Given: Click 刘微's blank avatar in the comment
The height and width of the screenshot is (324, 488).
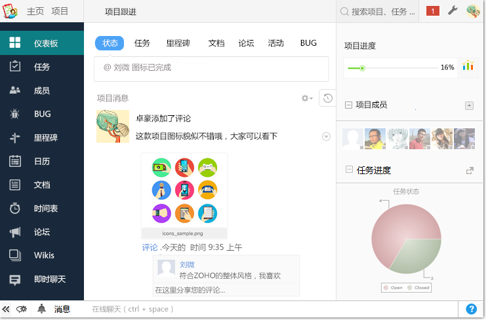Looking at the screenshot, I should click(x=166, y=268).
